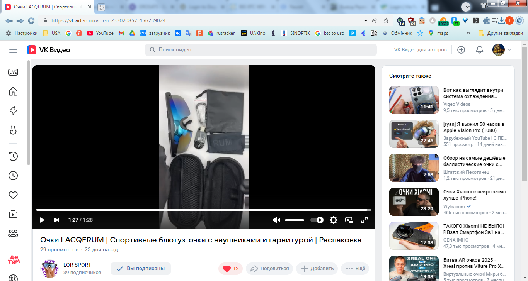Go forward to the next page
Screen dimensions: 528x281
tap(20, 20)
